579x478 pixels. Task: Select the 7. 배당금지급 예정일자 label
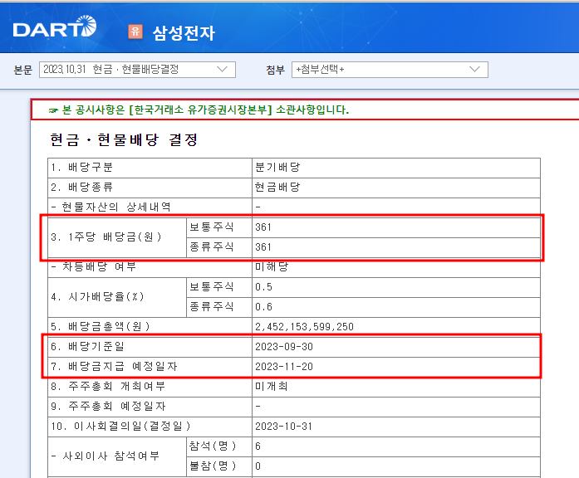pos(115,366)
